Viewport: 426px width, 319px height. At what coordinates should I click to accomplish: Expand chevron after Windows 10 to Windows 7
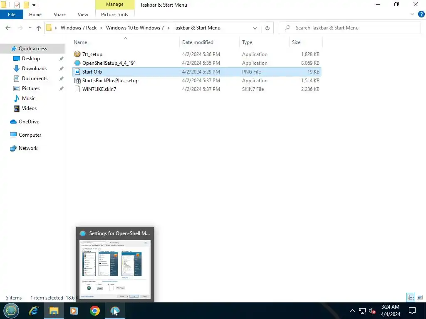(x=169, y=28)
